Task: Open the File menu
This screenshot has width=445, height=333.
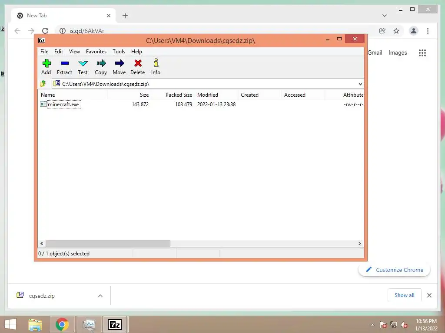Action: tap(44, 52)
